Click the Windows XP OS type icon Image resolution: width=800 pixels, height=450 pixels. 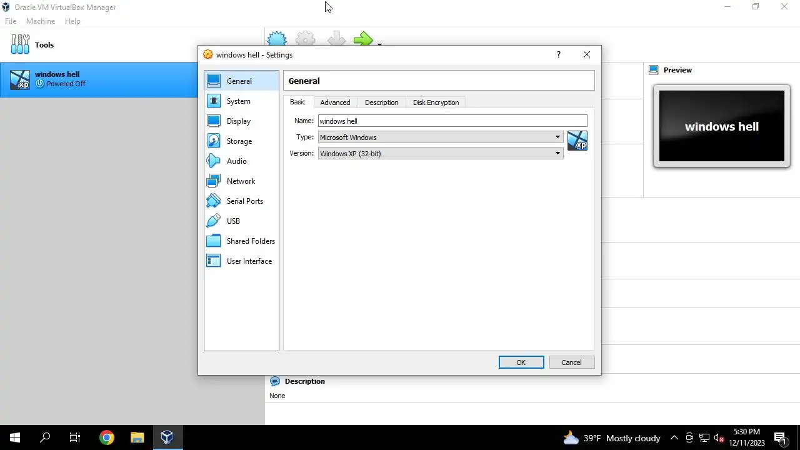[577, 141]
